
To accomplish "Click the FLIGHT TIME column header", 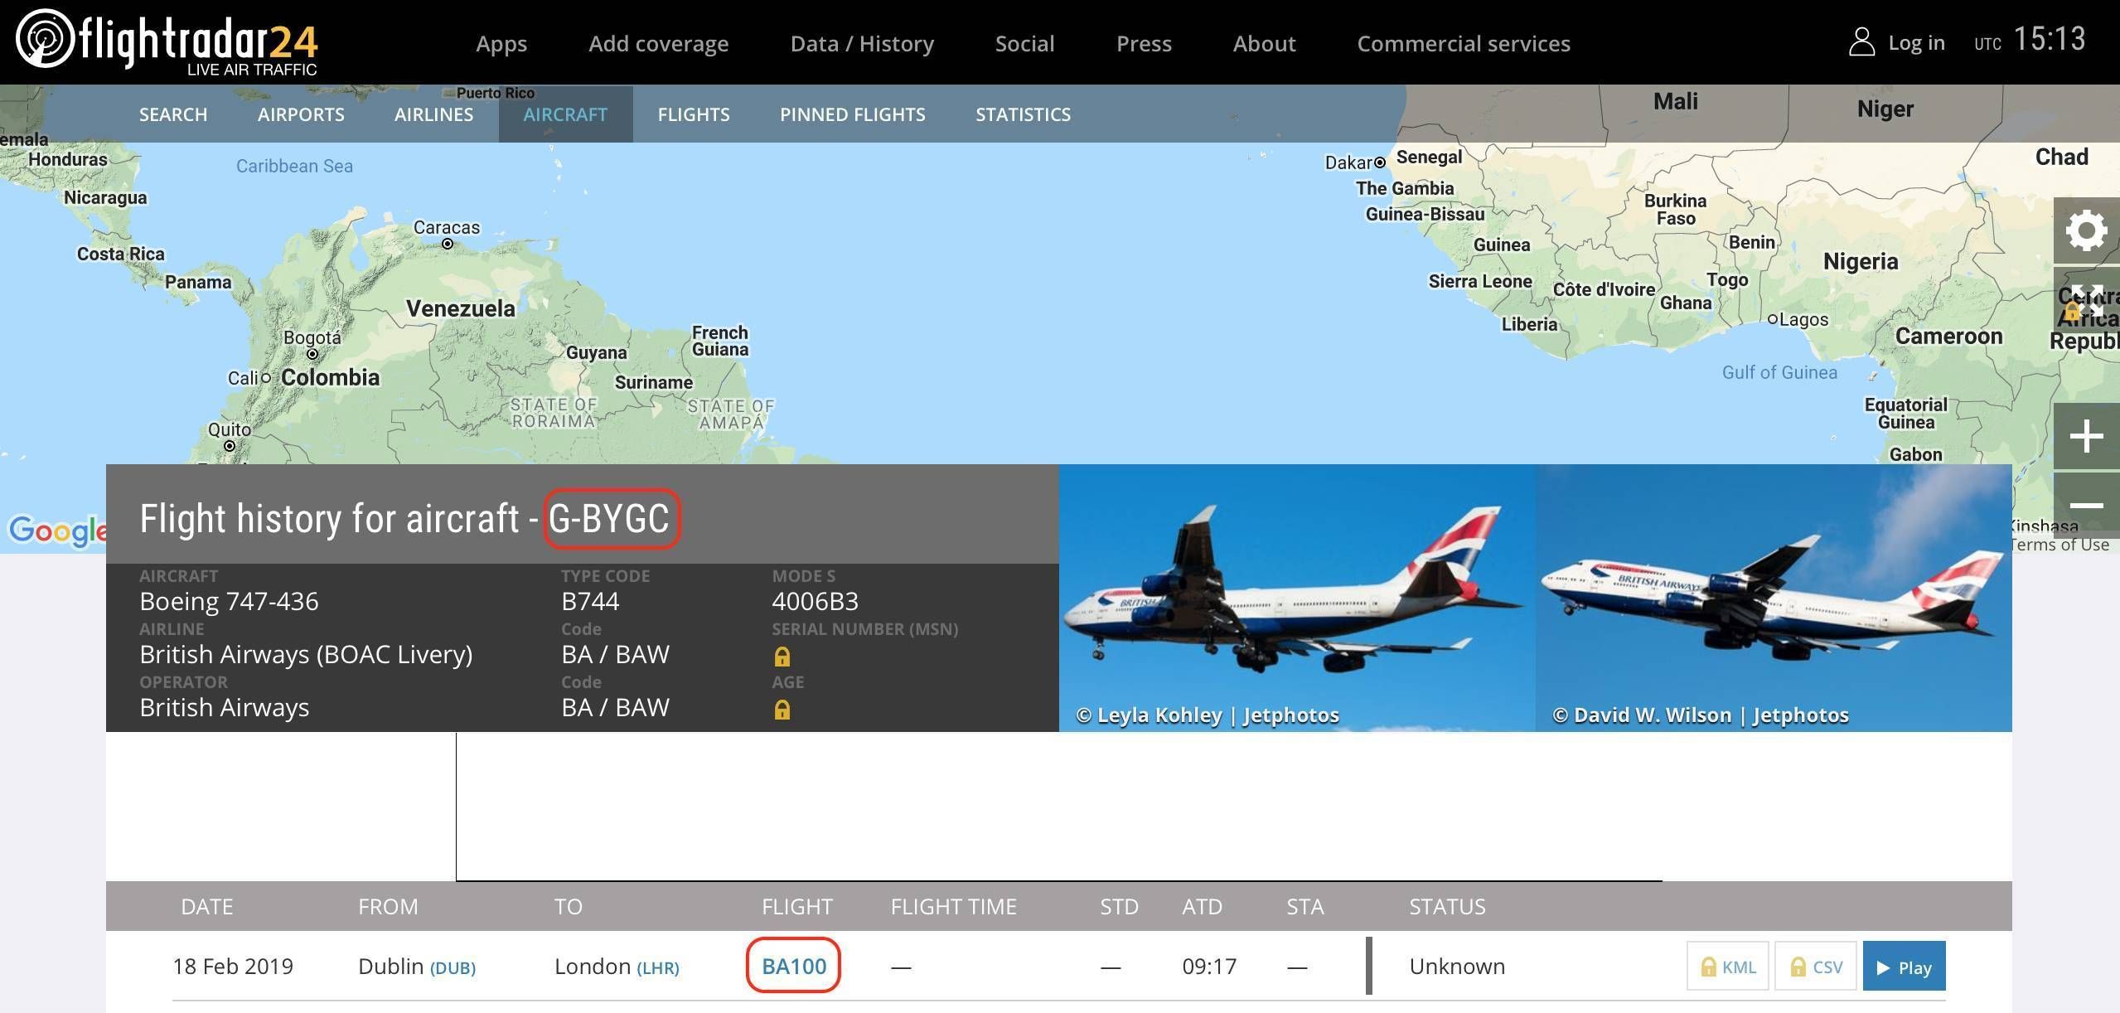I will 953,906.
